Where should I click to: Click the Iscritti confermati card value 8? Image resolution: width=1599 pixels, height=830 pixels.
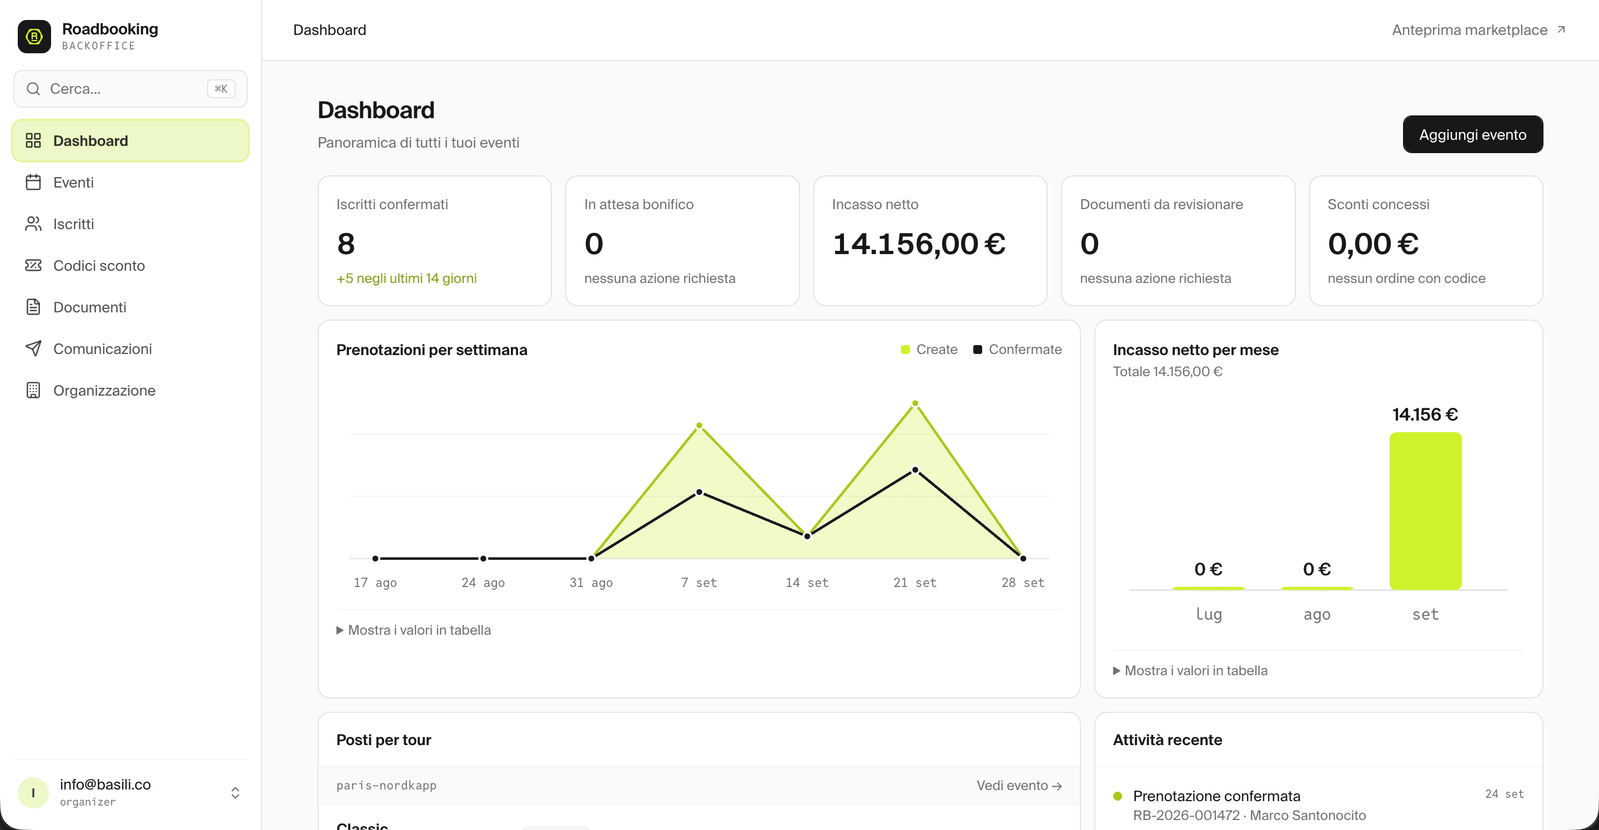(x=346, y=243)
